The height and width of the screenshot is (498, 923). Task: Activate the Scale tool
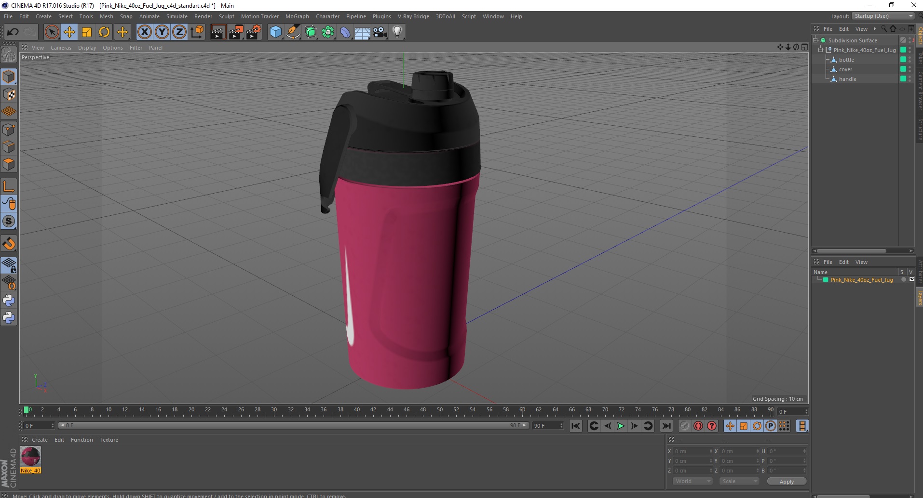point(87,32)
